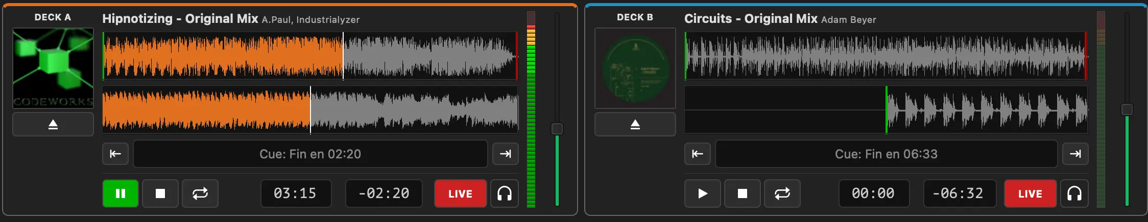Toggle loop on Deck B

click(782, 193)
